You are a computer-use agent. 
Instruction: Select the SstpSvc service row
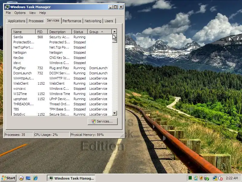pos(62,114)
